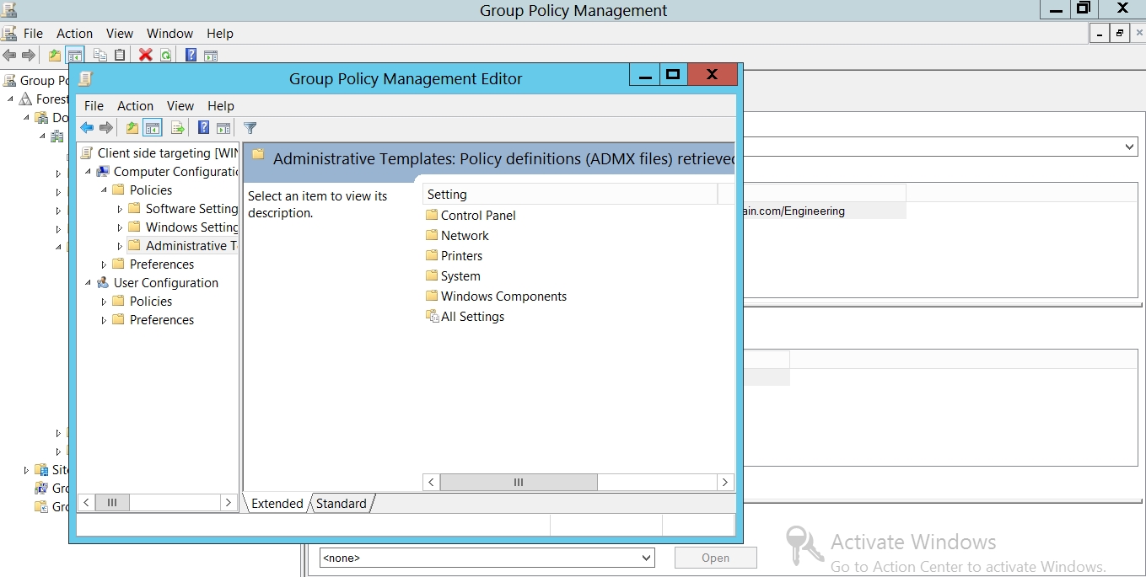Switch to the Standard tab

pyautogui.click(x=341, y=504)
